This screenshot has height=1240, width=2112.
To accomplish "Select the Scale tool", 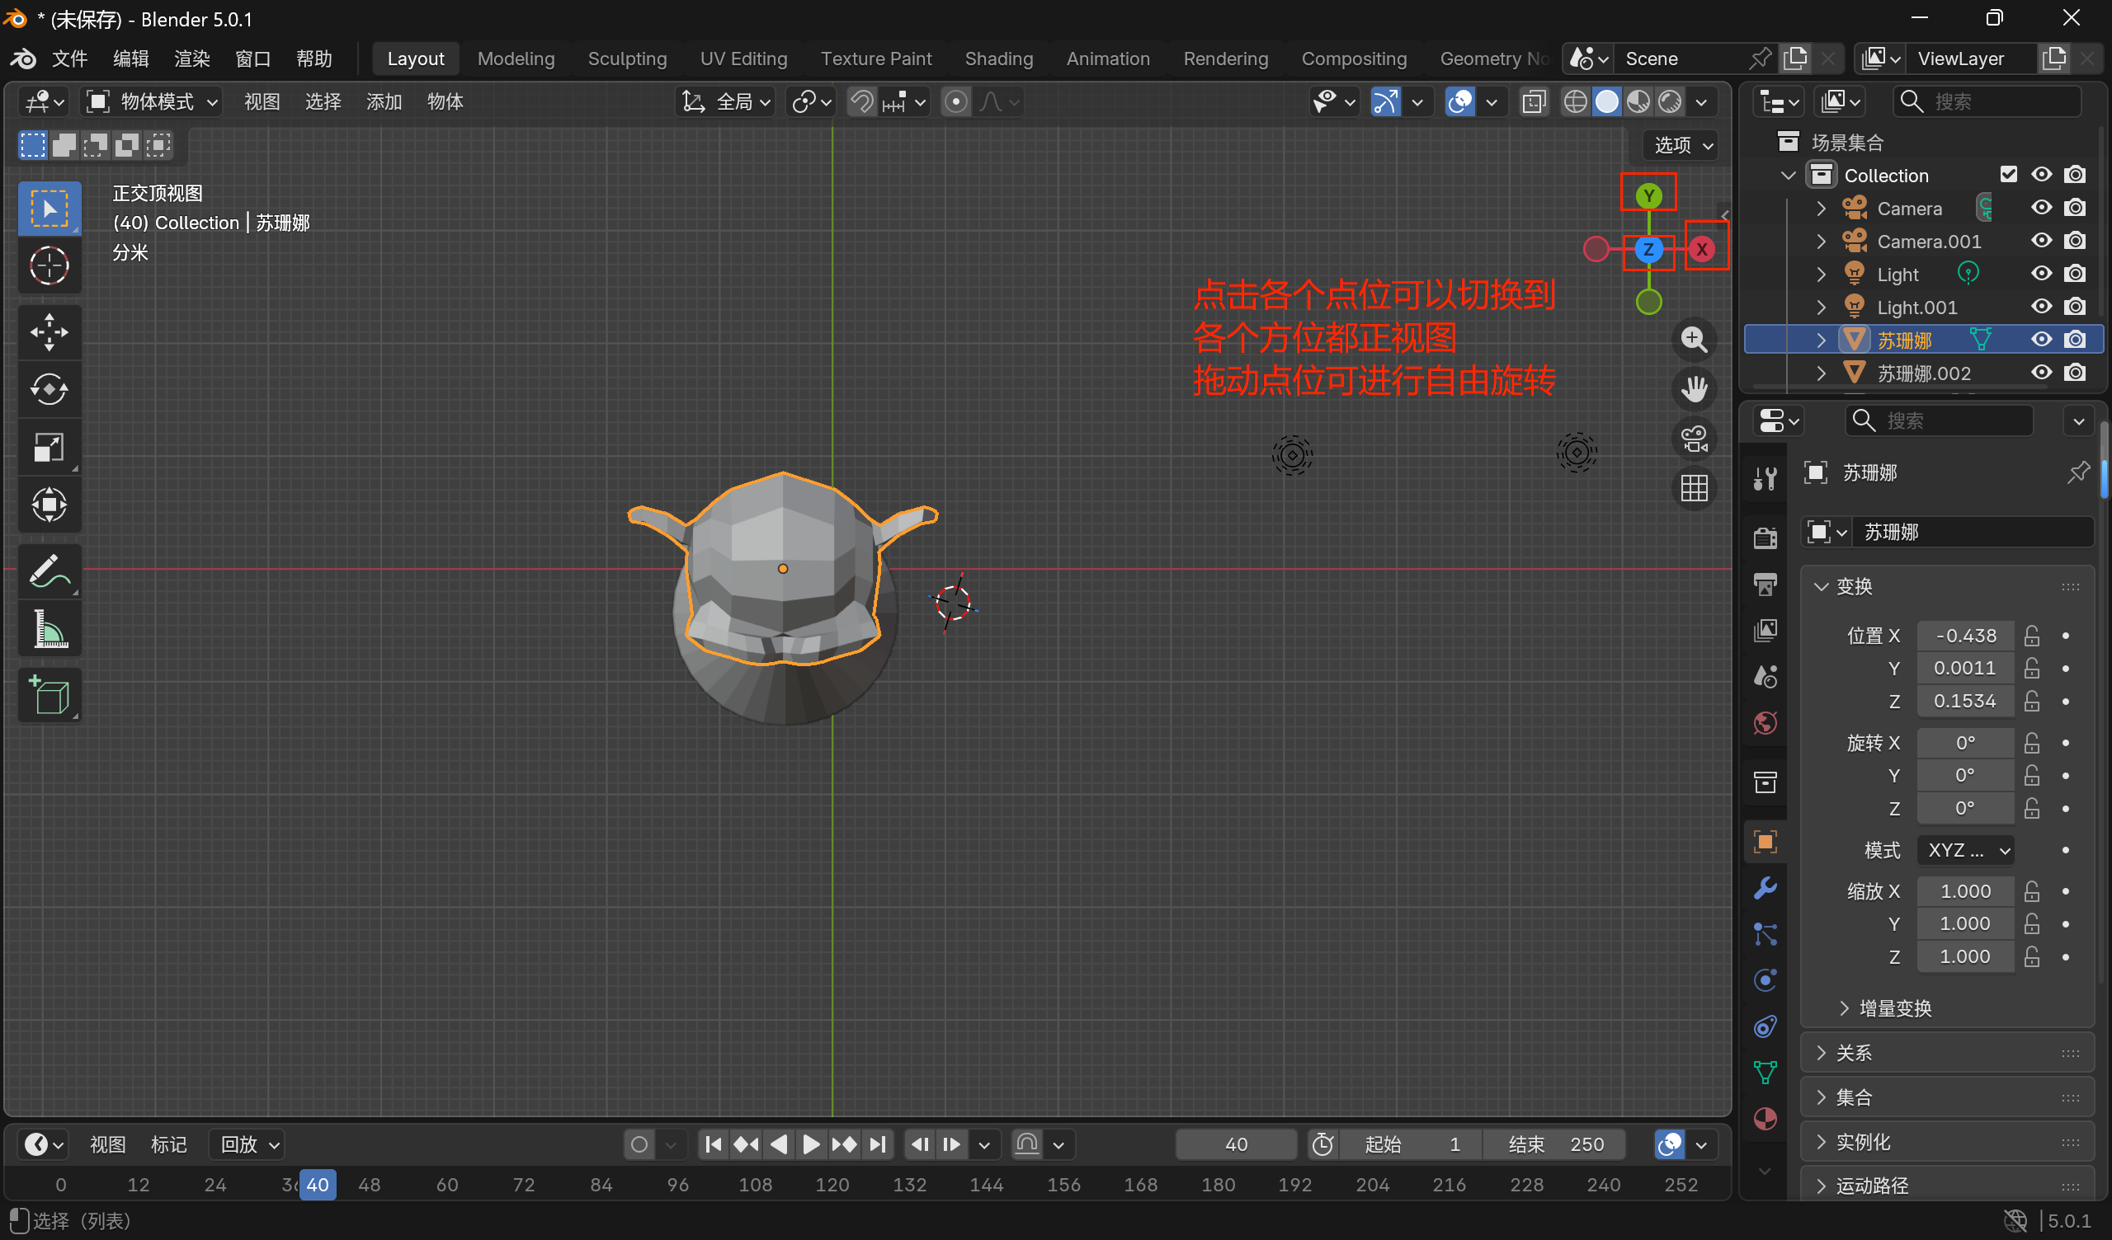I will coord(49,448).
